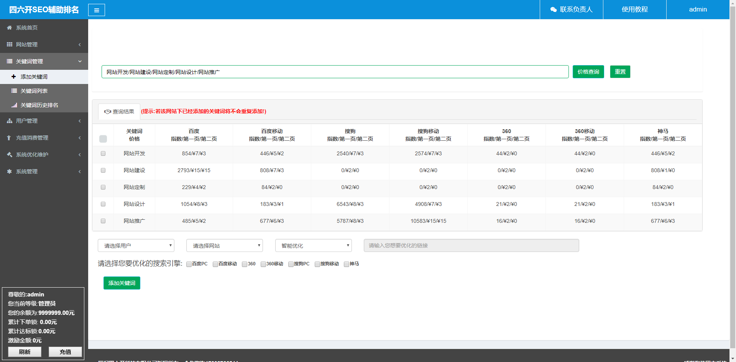
Task: Click the green 添加关键词 button
Action: coord(122,283)
